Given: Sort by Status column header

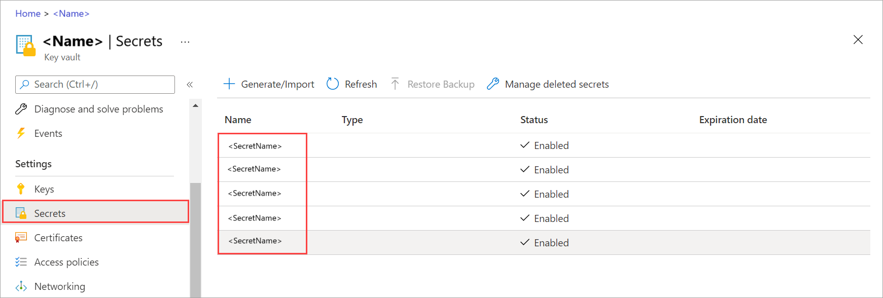Looking at the screenshot, I should (x=534, y=120).
